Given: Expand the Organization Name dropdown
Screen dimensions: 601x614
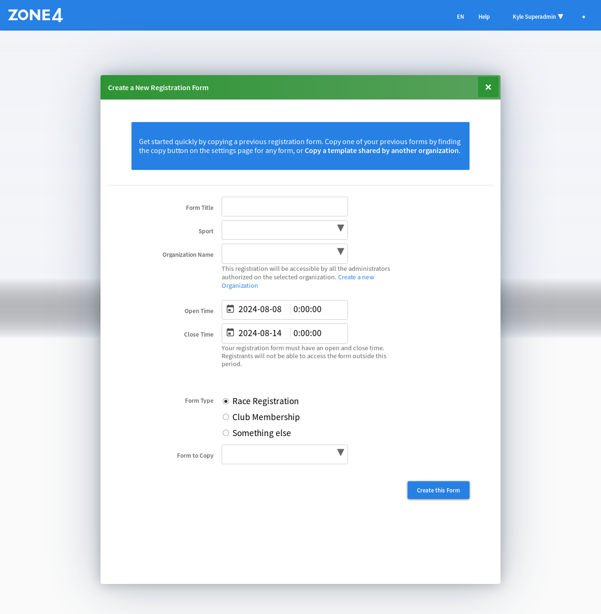Looking at the screenshot, I should point(285,253).
